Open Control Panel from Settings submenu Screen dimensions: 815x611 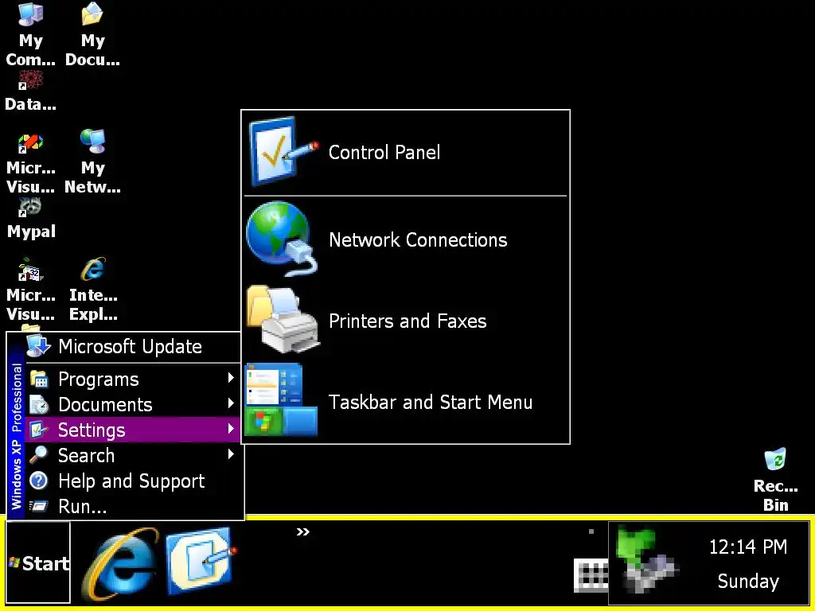point(405,152)
